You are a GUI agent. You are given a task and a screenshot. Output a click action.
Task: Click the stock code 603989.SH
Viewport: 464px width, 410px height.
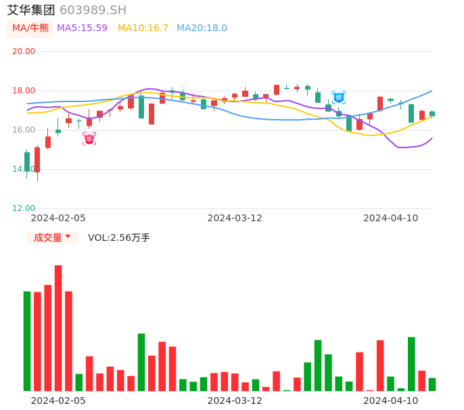[93, 10]
